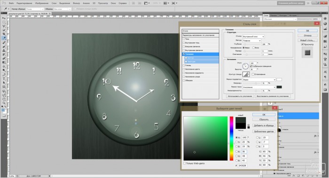This screenshot has height=178, width=329.
Task: Click Сбросить in color picker
Action: pyautogui.click(x=264, y=119)
